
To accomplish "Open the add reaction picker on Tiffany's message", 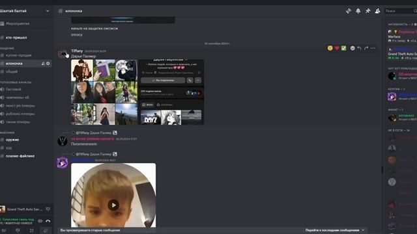I will click(352, 48).
